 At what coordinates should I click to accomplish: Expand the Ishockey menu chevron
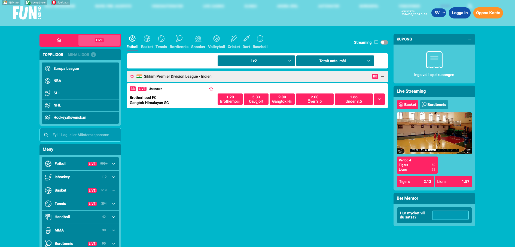114,177
